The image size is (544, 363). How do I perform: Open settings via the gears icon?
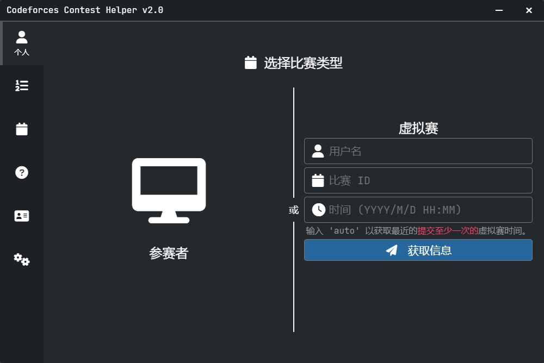click(x=21, y=259)
